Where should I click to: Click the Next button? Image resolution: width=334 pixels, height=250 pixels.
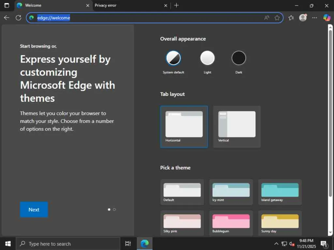pos(34,210)
